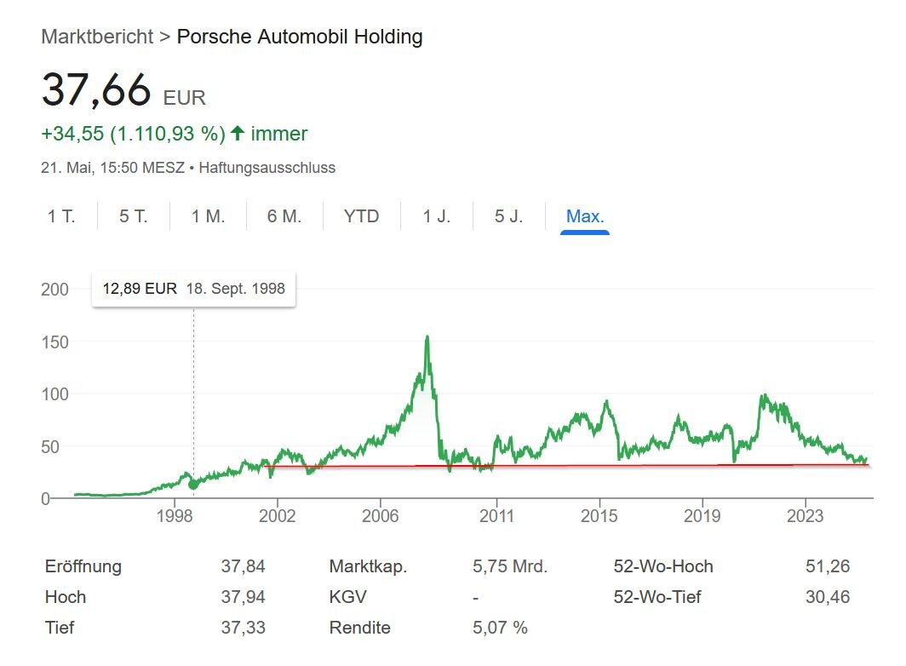Choose the 6 M. time period
The height and width of the screenshot is (666, 906).
click(x=284, y=216)
